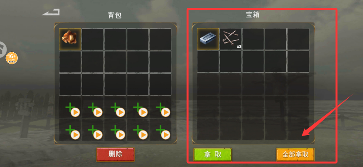Unlock last backpack slot in fourth row
Image resolution: width=363 pixels, height=167 pixels.
click(x=160, y=108)
